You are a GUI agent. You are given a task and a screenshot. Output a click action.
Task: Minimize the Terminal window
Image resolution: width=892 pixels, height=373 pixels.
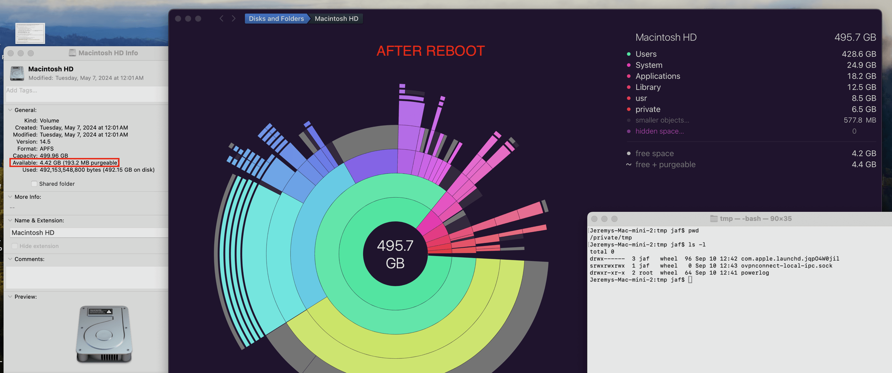(x=605, y=219)
